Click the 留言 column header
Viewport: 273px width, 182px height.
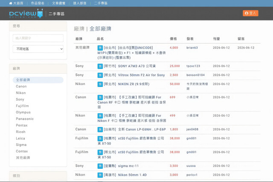241,39
